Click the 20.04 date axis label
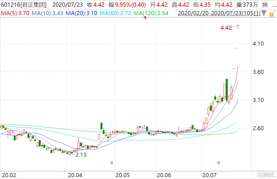This screenshot has width=277, height=179. (x=75, y=175)
